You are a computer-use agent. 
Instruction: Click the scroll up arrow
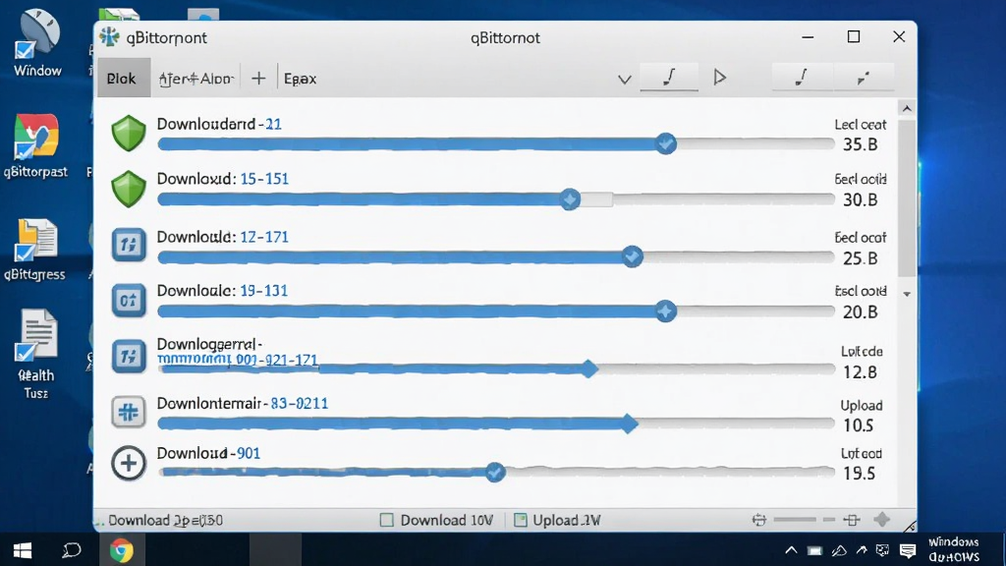[907, 108]
